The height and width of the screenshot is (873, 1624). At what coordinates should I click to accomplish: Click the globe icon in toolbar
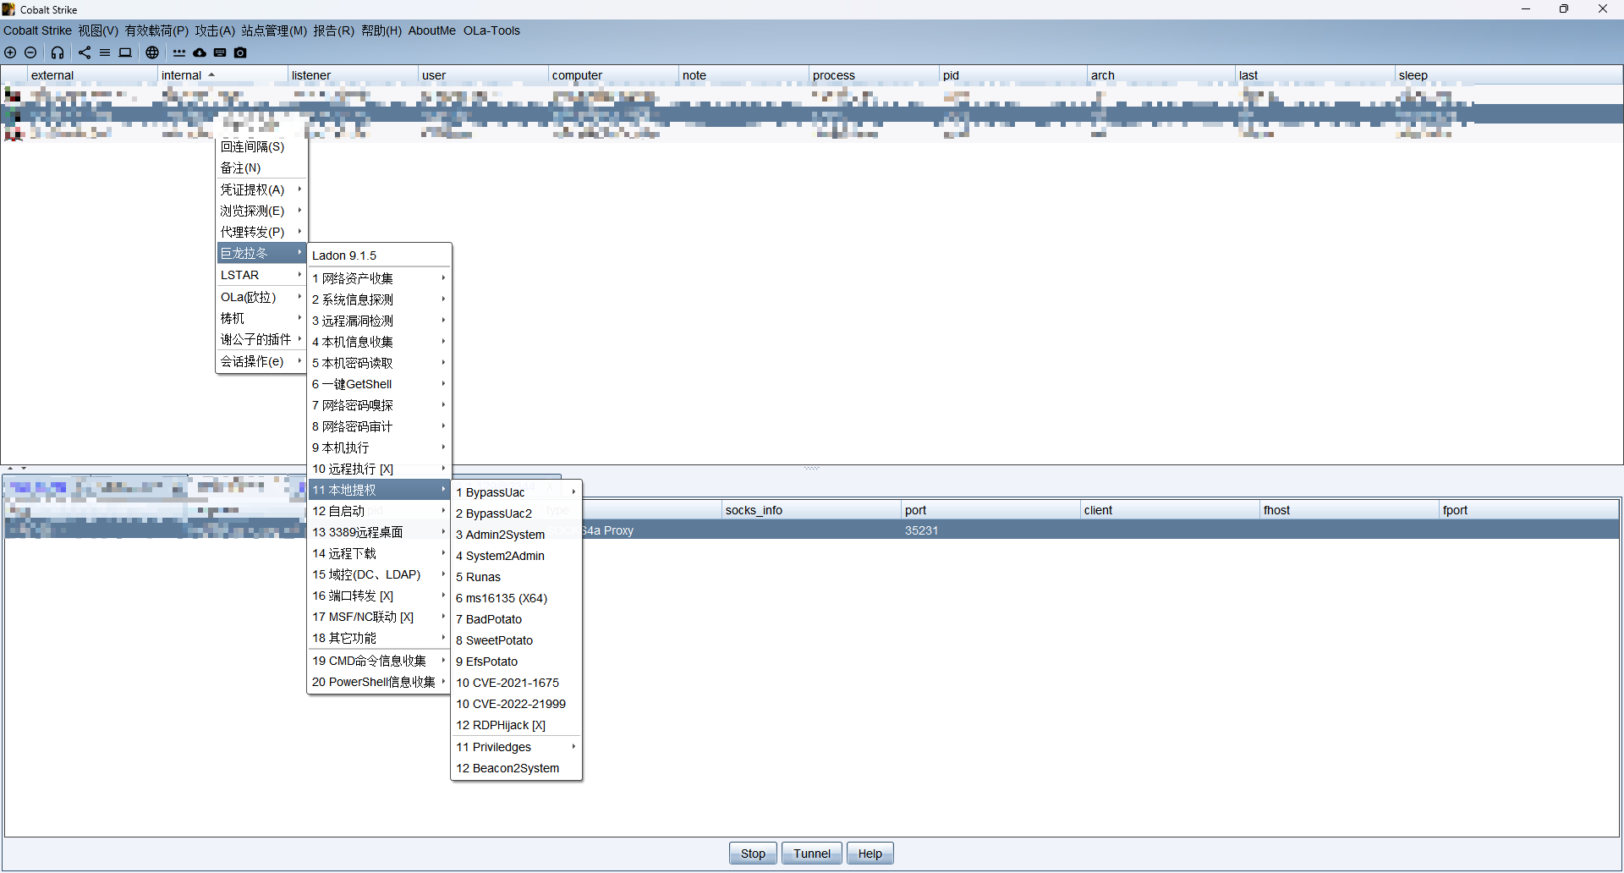click(x=152, y=52)
